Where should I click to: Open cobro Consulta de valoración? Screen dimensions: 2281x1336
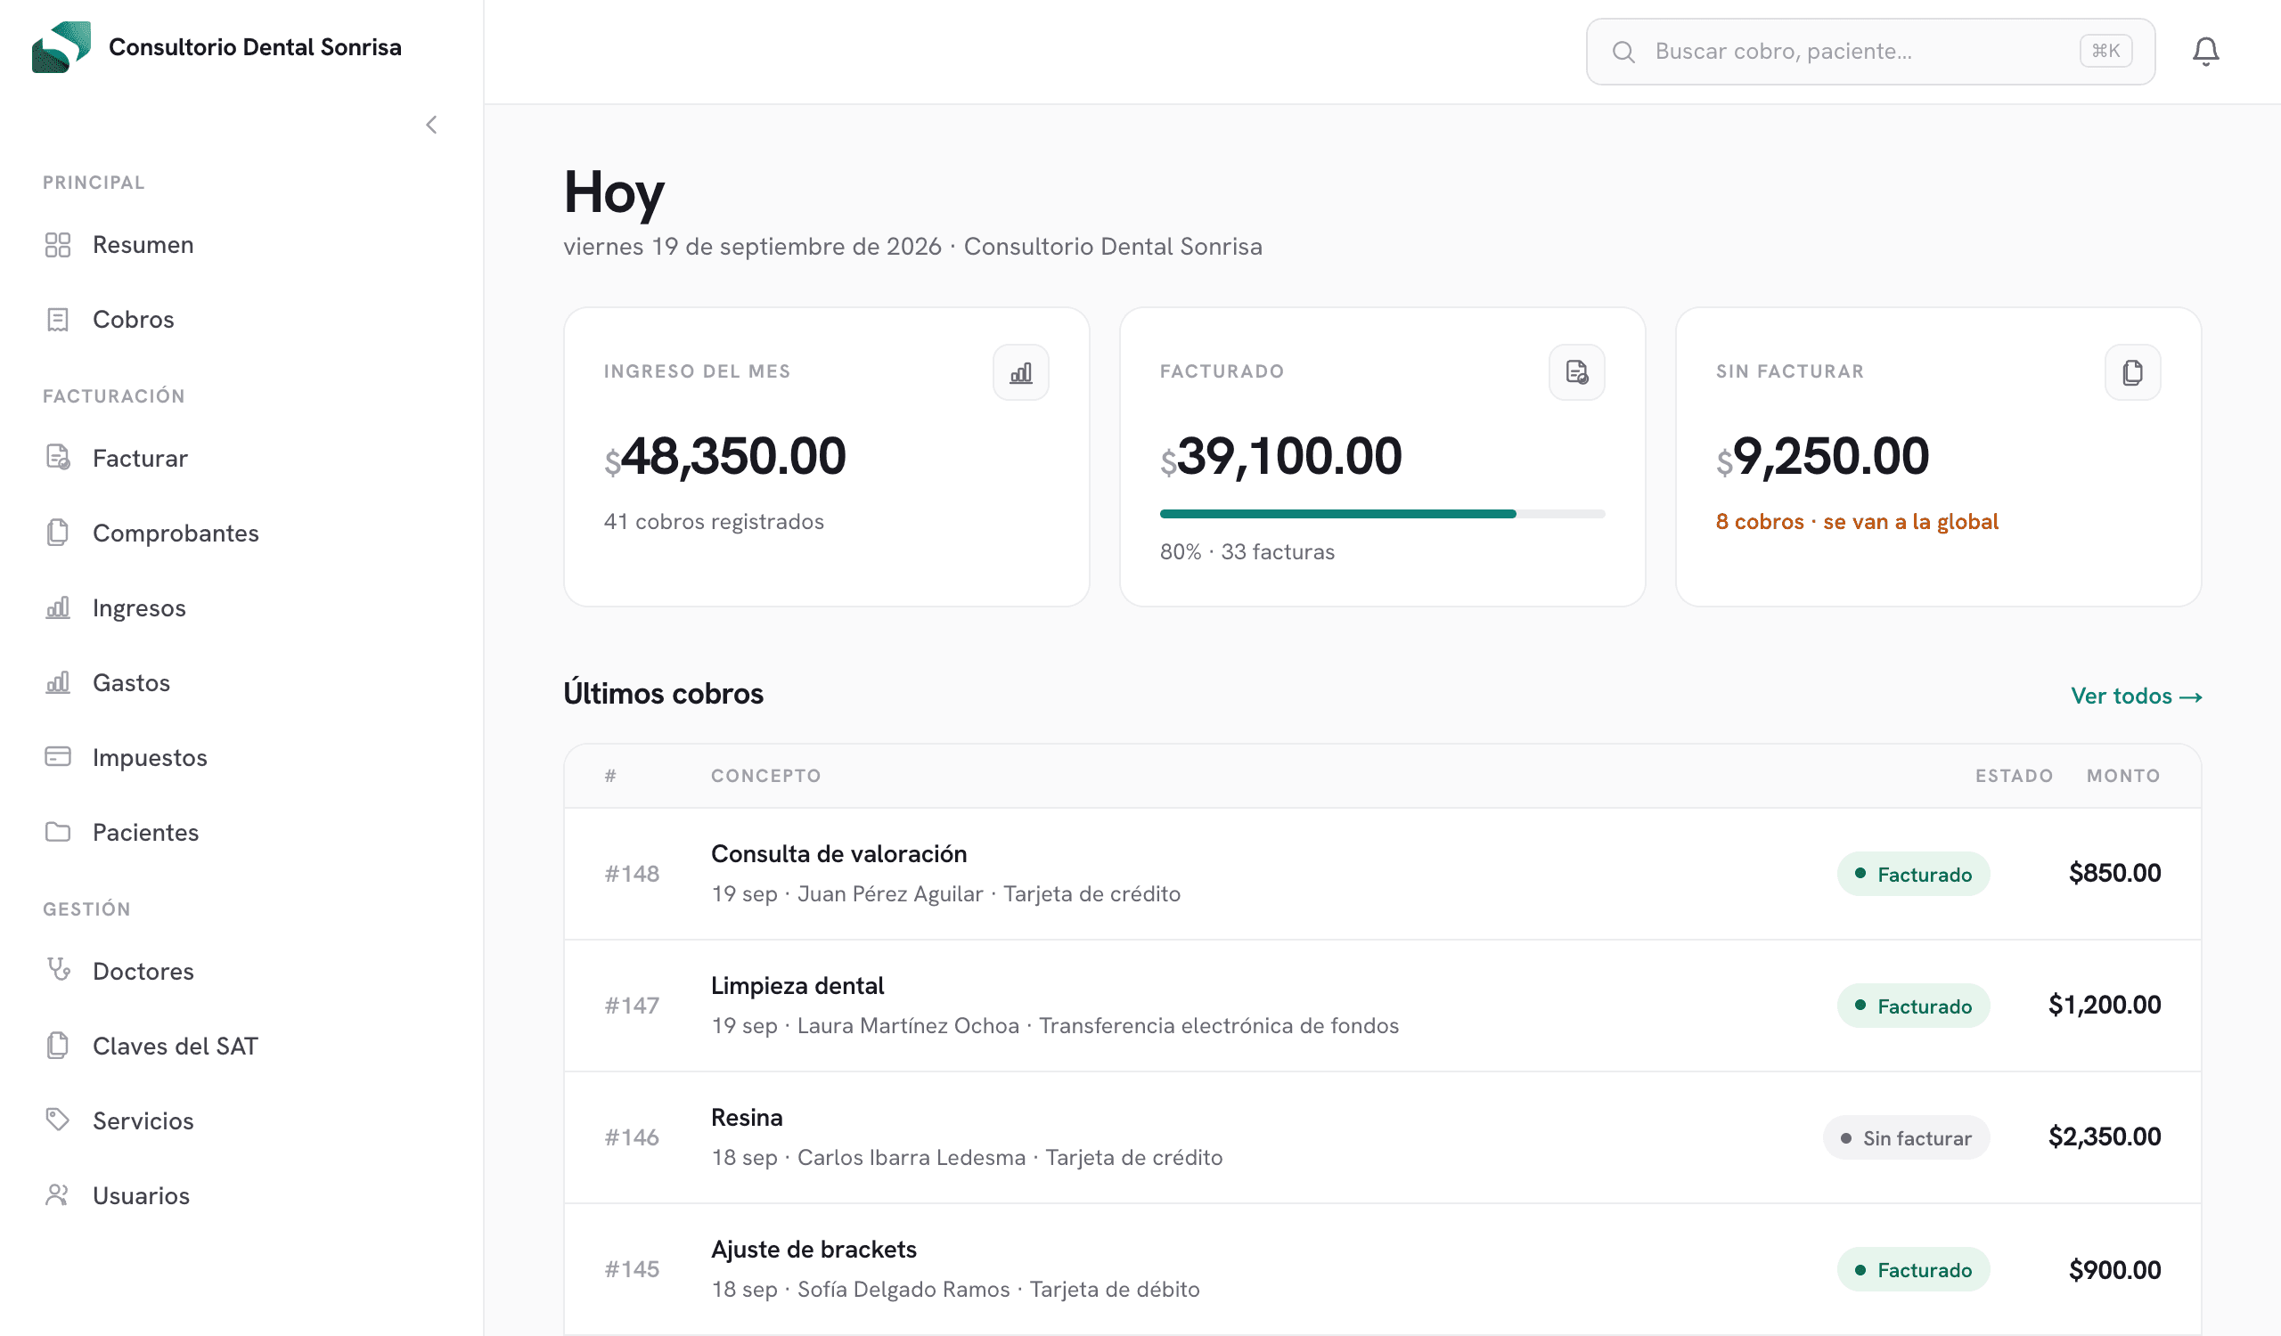1382,874
